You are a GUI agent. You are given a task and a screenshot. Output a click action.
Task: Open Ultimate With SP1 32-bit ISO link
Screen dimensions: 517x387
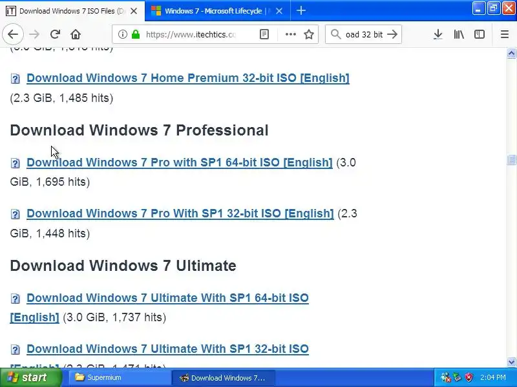coord(167,349)
